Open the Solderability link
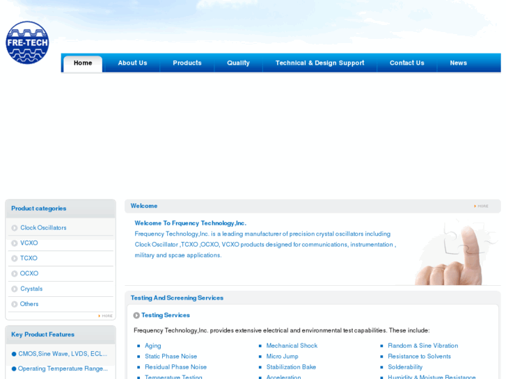 pos(405,366)
